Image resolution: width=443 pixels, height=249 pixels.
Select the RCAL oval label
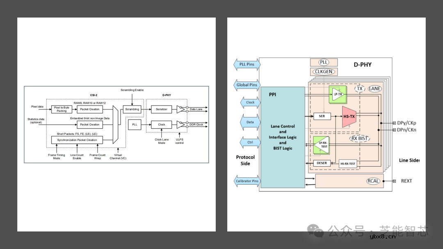click(373, 181)
